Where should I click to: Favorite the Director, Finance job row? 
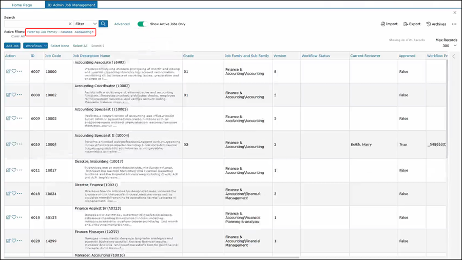tap(14, 194)
